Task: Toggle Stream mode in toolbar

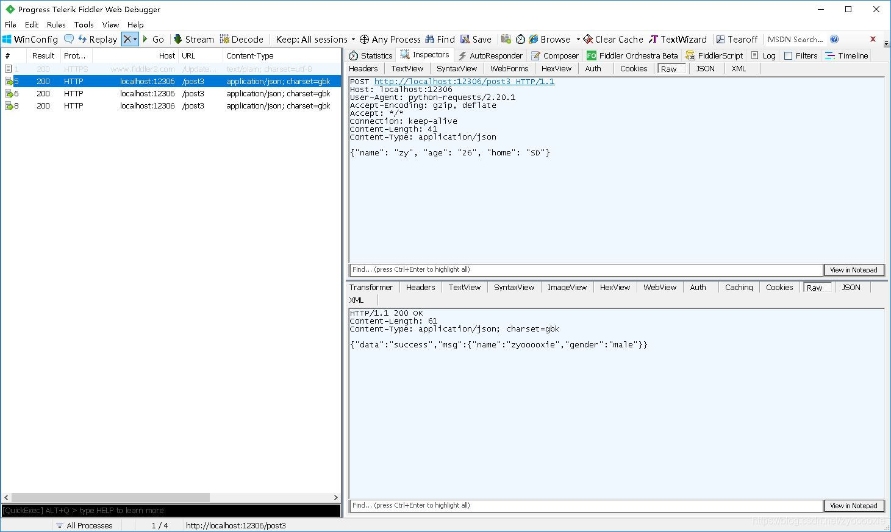Action: pyautogui.click(x=193, y=39)
